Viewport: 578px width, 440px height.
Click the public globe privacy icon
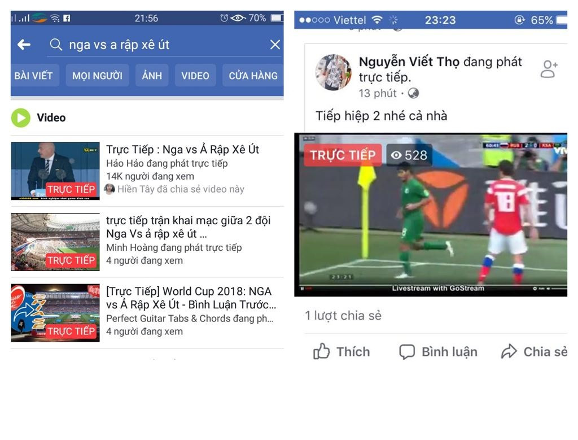pos(413,93)
